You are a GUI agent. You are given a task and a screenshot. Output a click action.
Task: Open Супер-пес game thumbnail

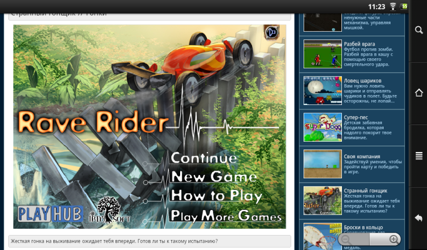pyautogui.click(x=322, y=127)
